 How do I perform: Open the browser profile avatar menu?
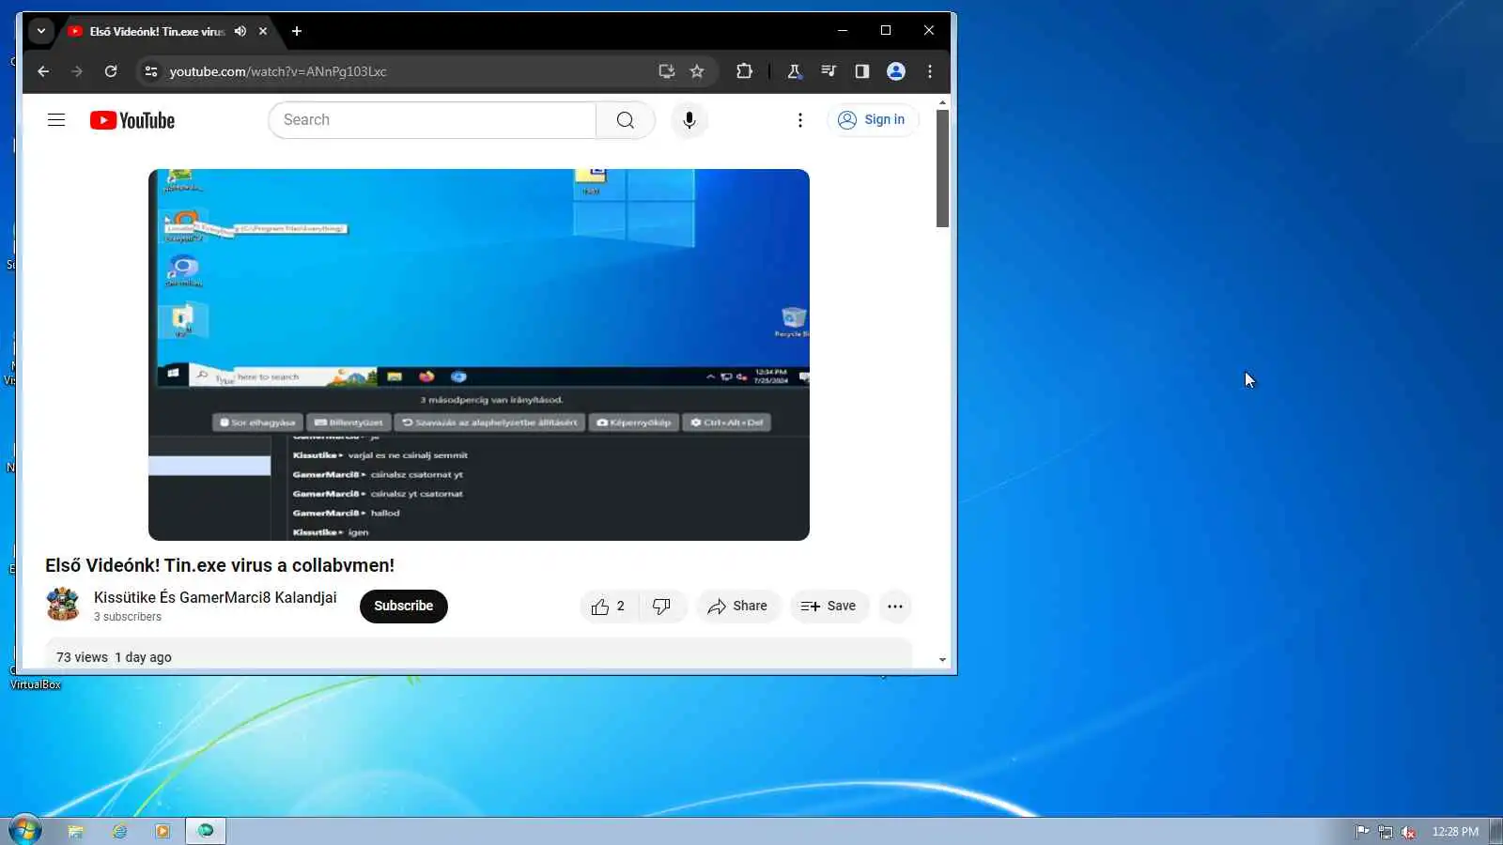(x=896, y=71)
